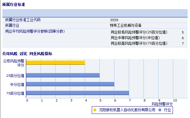Screen dimensions: 190x118
Task: Click the 行业 legend label
Action: coord(167,110)
